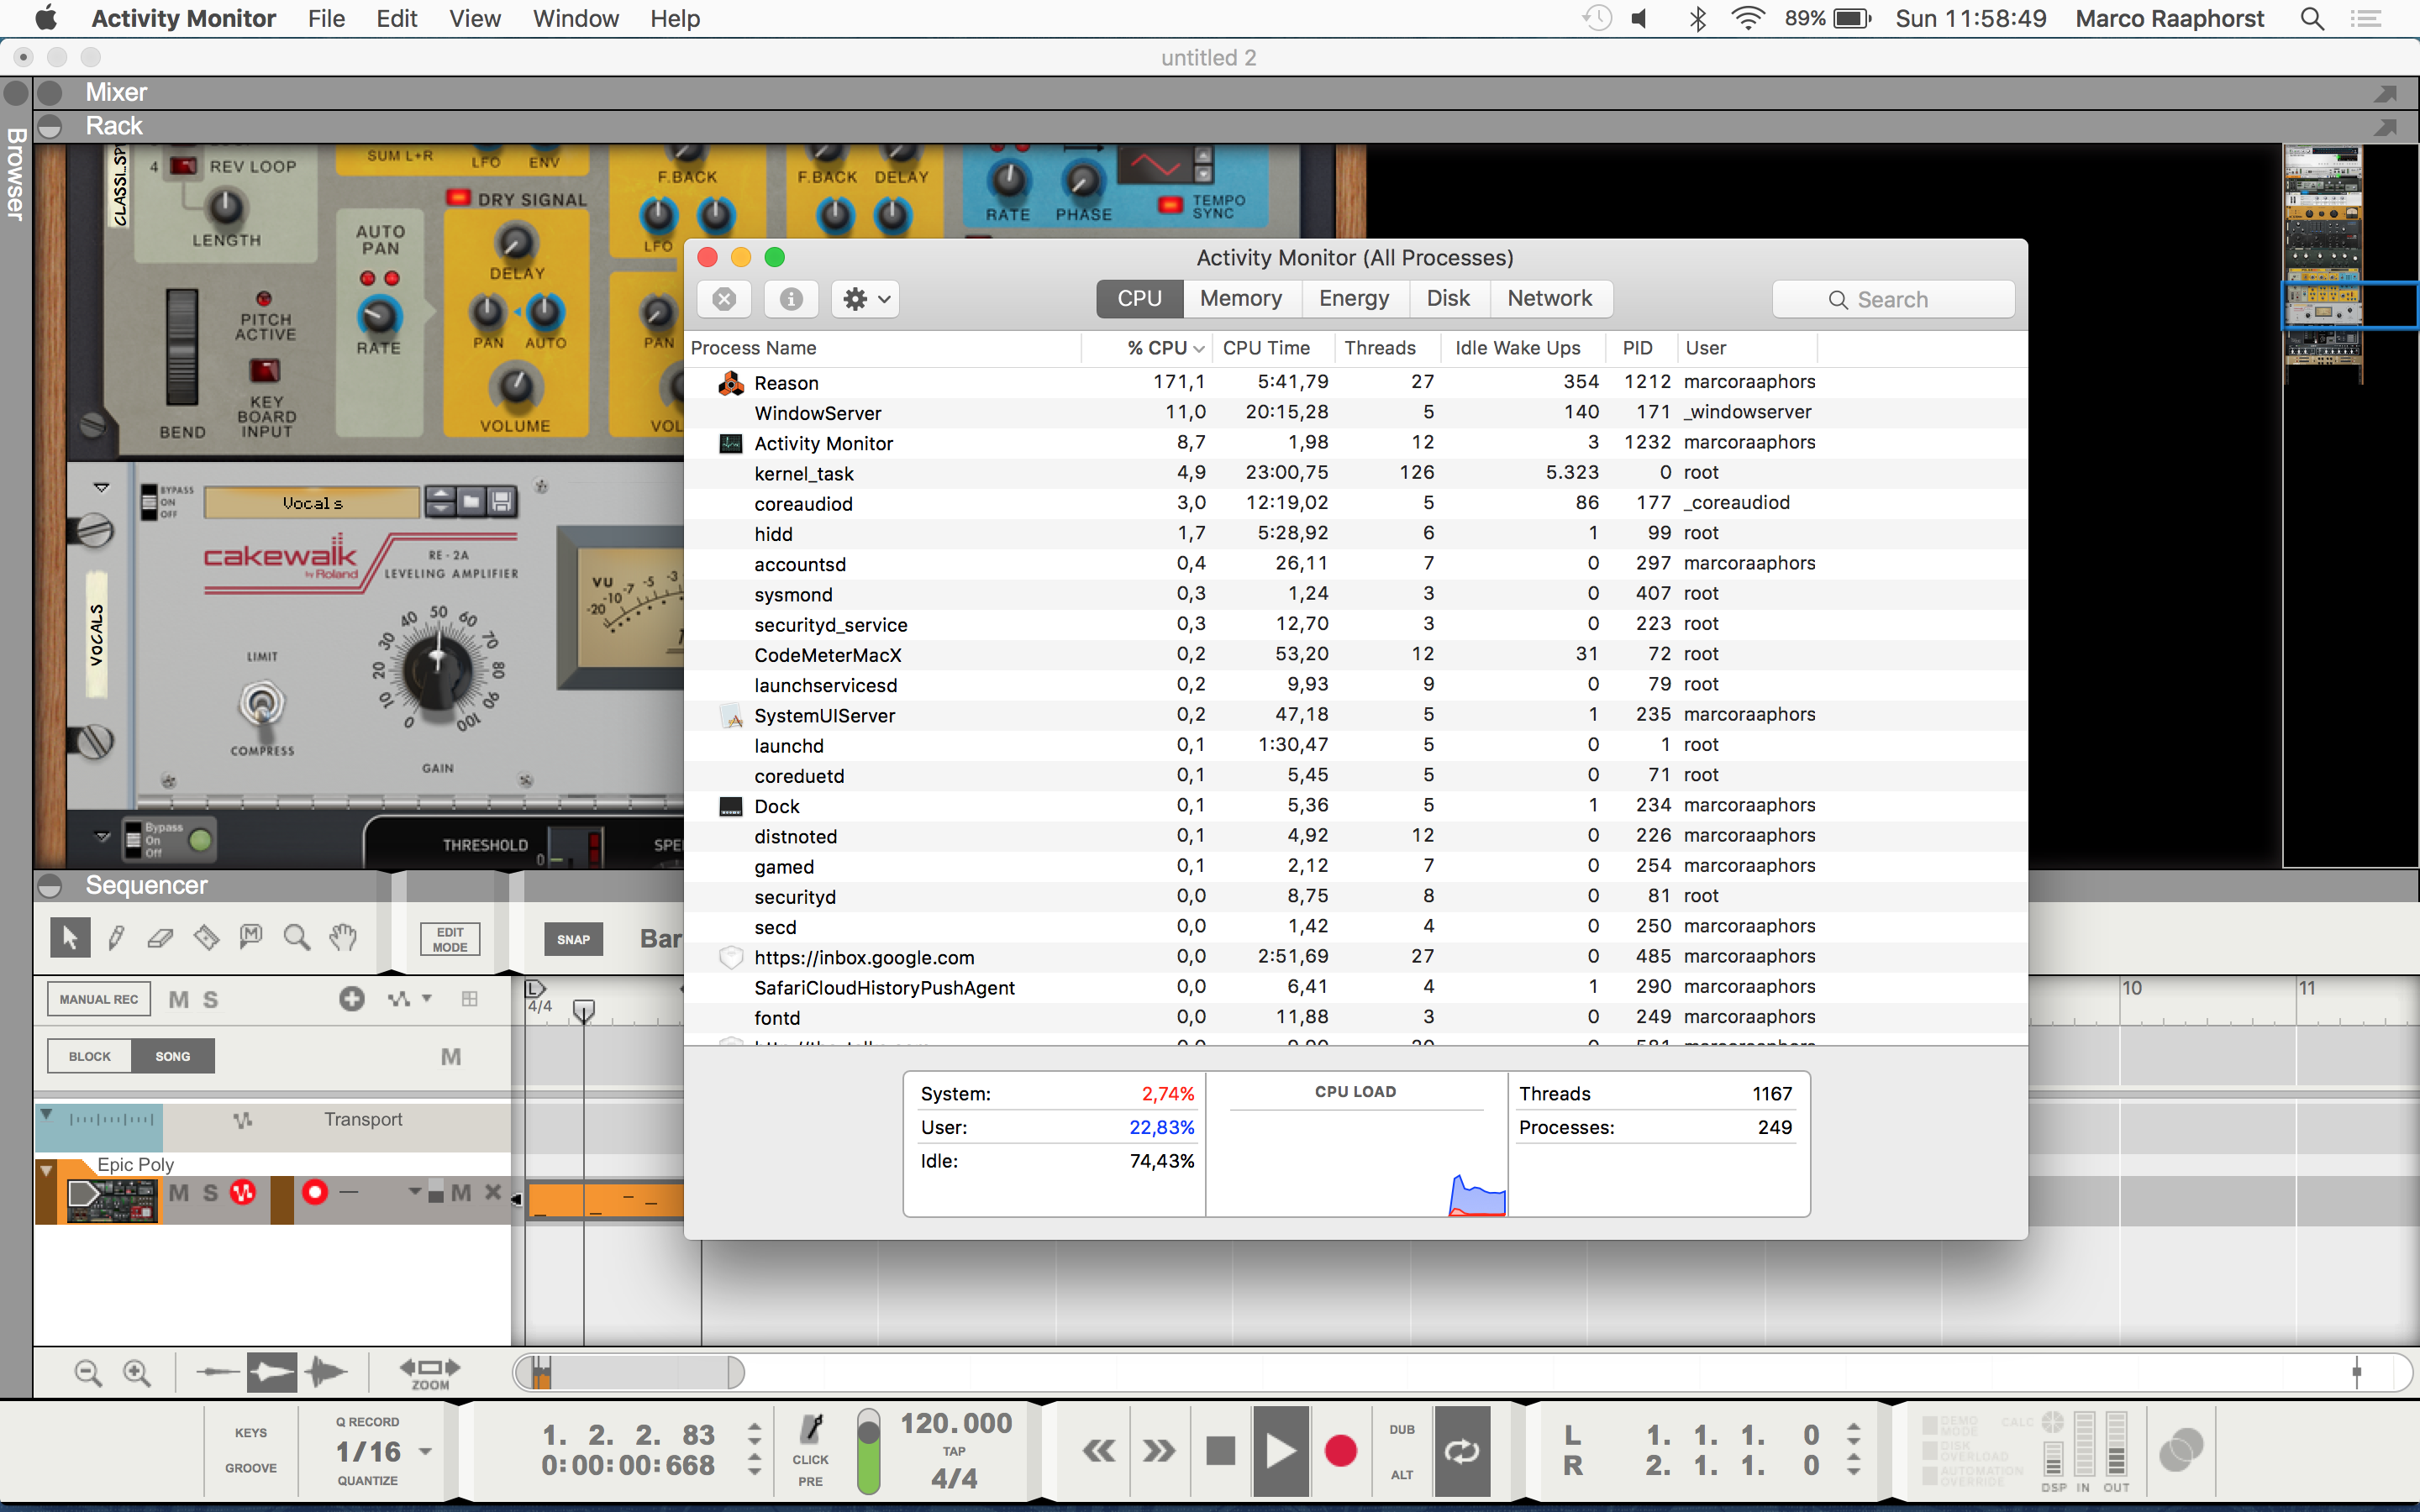This screenshot has height=1512, width=2420.
Task: Switch to BLOCK view
Action: (x=90, y=1056)
